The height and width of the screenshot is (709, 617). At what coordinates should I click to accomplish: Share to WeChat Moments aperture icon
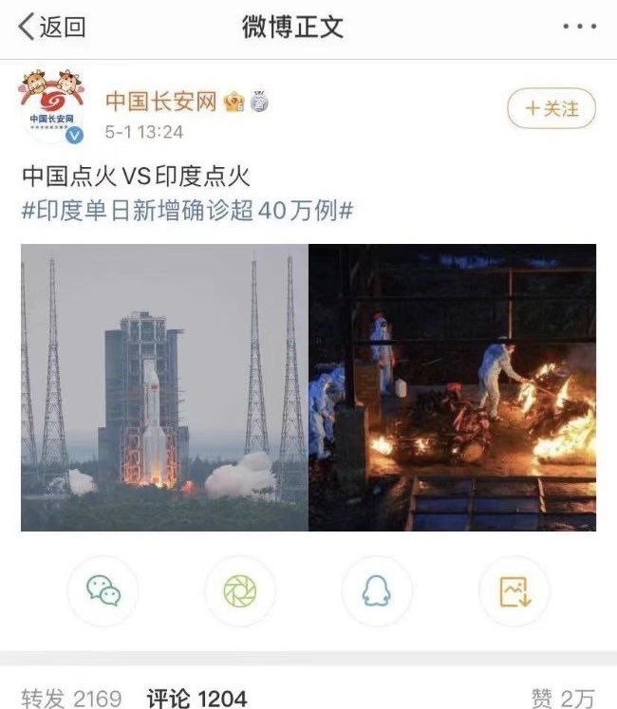[240, 590]
